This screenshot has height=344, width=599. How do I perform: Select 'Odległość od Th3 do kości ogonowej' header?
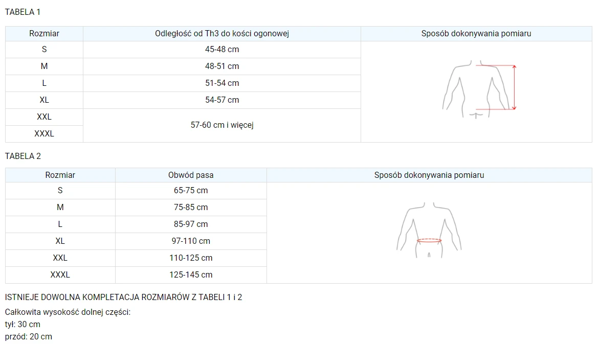222,34
